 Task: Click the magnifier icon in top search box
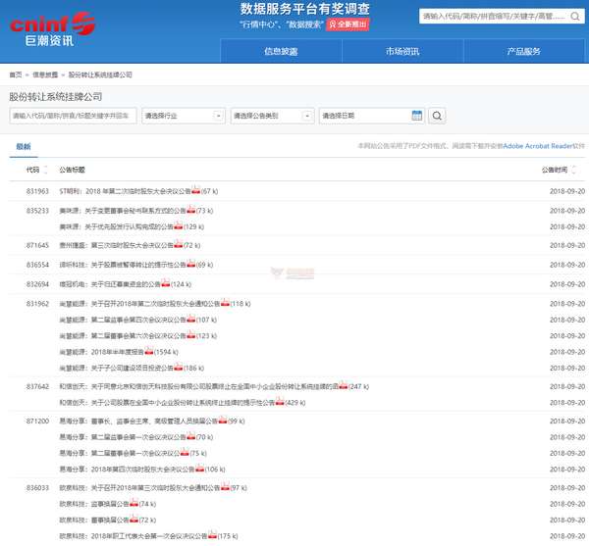pos(575,17)
